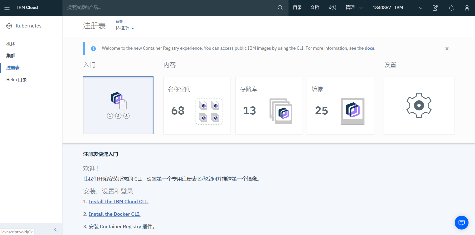475x235 pixels.
Task: Open Install the IBM Cloud CLI link
Action: click(118, 202)
